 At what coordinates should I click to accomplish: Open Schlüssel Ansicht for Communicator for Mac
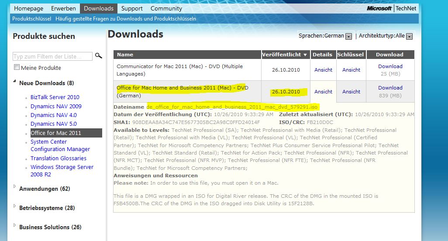point(351,70)
